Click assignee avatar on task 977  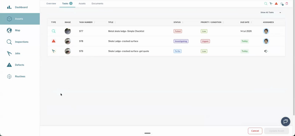266,31
